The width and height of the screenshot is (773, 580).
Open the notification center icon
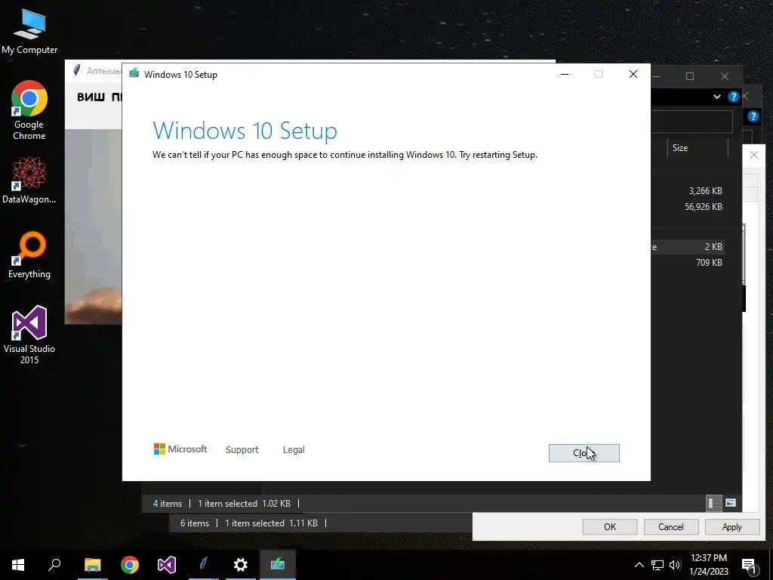(749, 565)
